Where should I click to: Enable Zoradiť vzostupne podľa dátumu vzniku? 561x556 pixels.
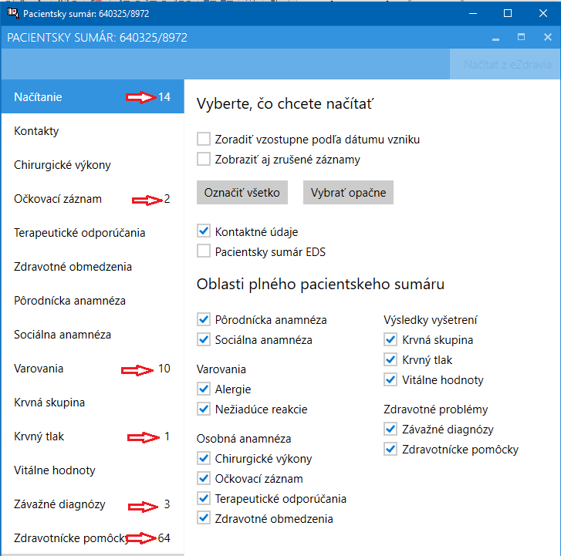click(204, 139)
